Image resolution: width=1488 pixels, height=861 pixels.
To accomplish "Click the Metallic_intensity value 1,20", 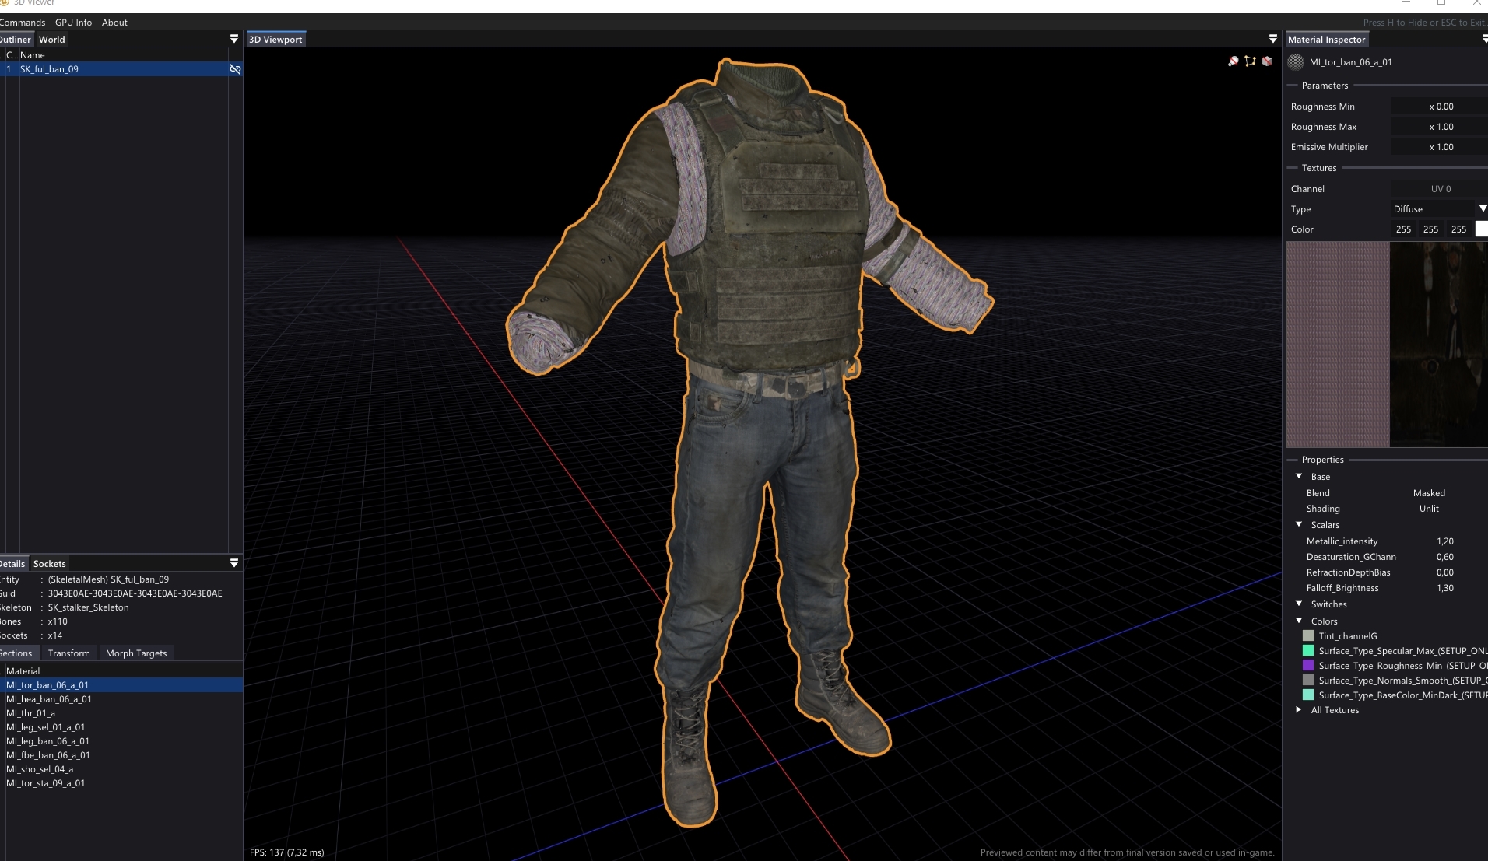I will click(1445, 541).
